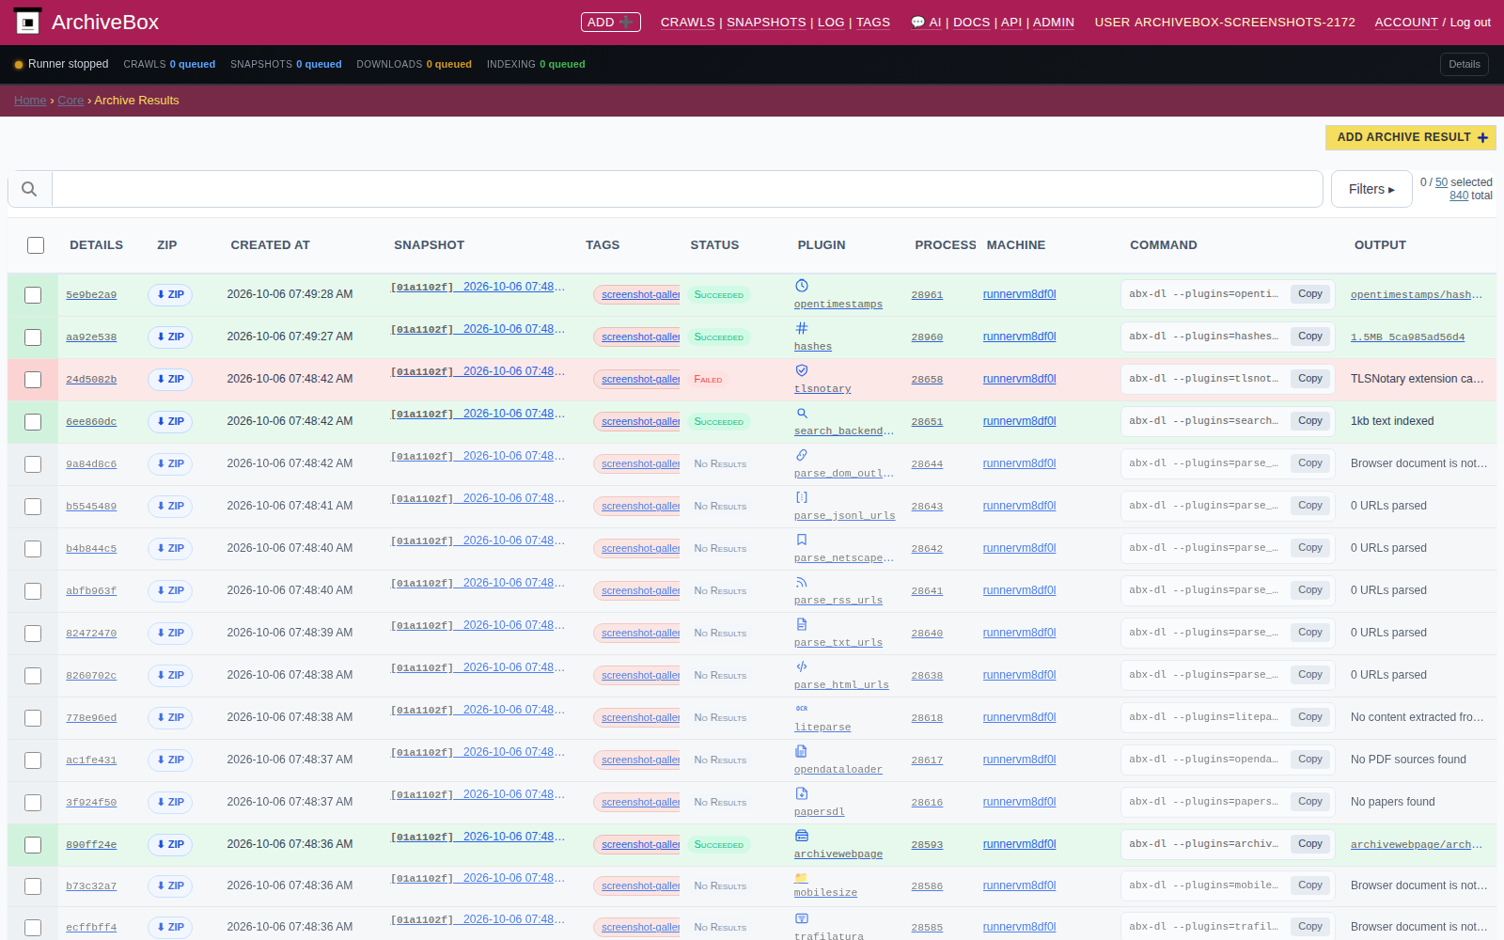
Task: Toggle the select-all header checkbox
Action: (36, 245)
